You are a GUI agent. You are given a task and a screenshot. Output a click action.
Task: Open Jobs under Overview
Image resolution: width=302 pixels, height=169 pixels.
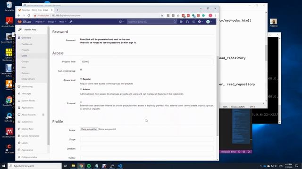point(24,67)
